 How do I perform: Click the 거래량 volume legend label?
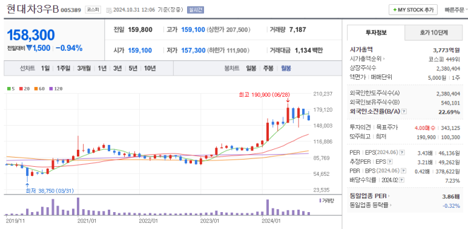pos(328,201)
